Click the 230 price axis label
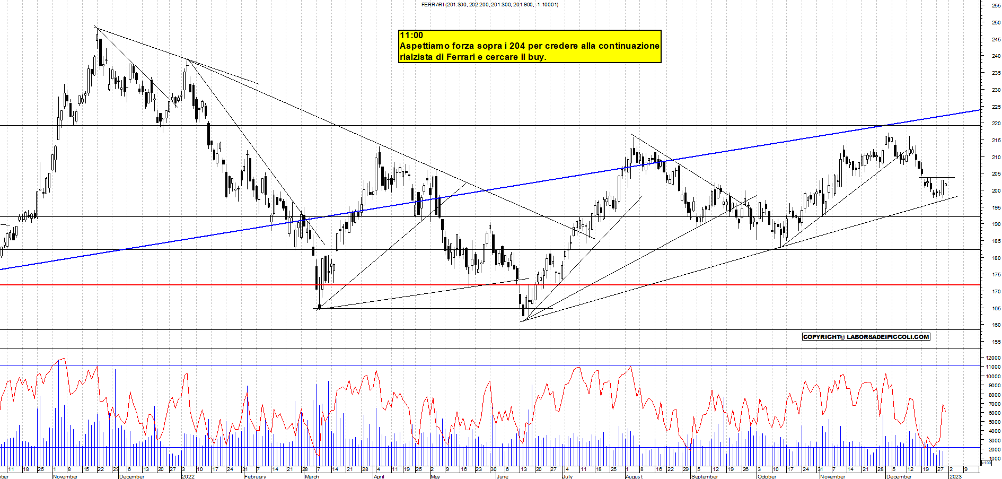The width and height of the screenshot is (1002, 479). click(x=996, y=90)
